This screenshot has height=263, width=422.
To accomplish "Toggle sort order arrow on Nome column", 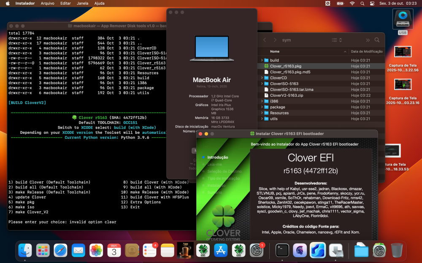I will [345, 51].
